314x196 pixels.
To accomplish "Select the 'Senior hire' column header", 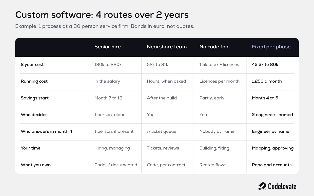I will point(108,47).
